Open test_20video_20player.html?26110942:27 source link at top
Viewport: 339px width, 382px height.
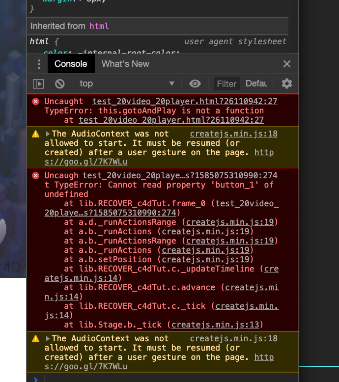(x=185, y=101)
